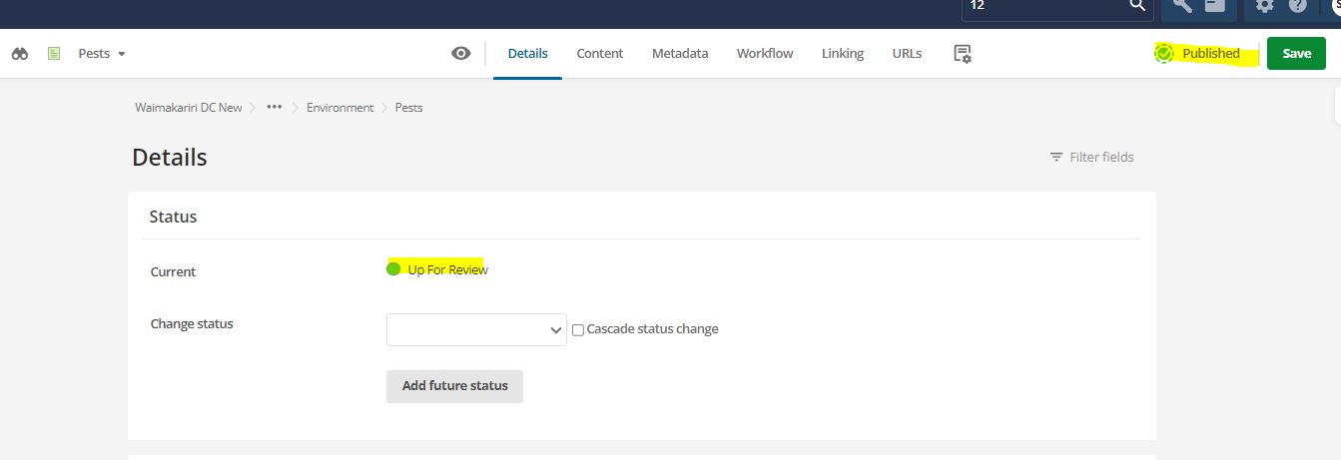This screenshot has width=1341, height=460.
Task: Enable the Cascade status change checkbox
Action: point(578,330)
